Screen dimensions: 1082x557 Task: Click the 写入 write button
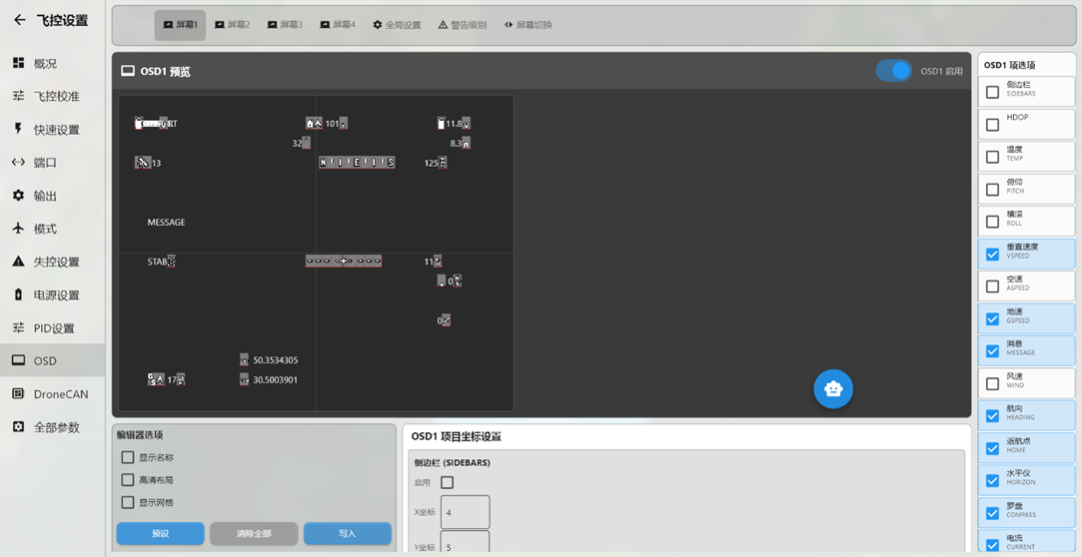[x=347, y=534]
